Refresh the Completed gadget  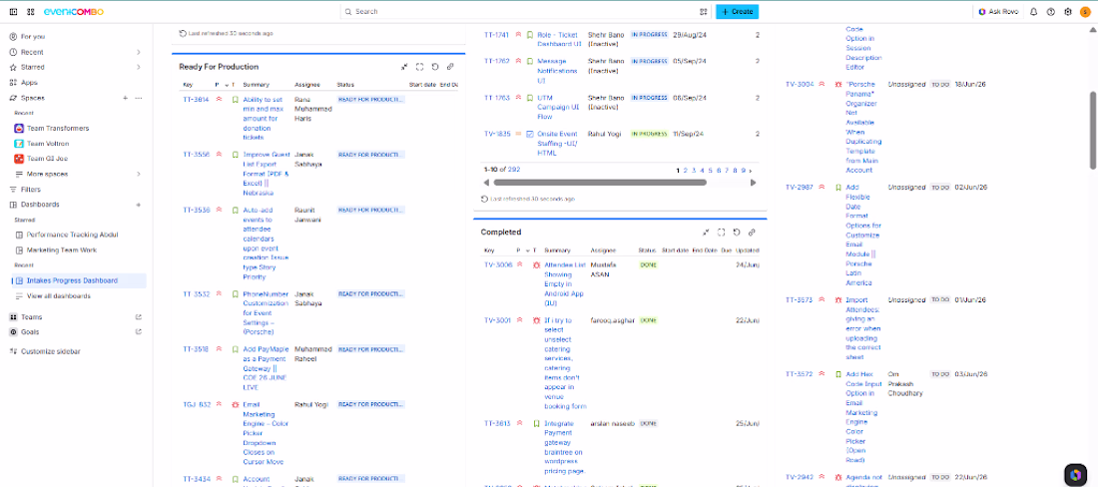point(737,233)
